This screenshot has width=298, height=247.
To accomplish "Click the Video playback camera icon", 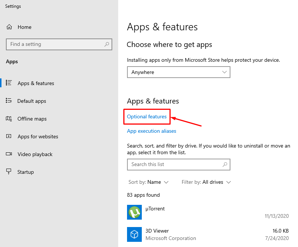I will 9,154.
